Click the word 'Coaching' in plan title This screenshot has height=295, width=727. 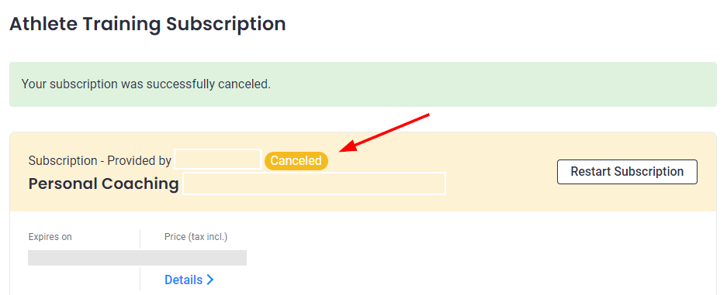click(140, 184)
